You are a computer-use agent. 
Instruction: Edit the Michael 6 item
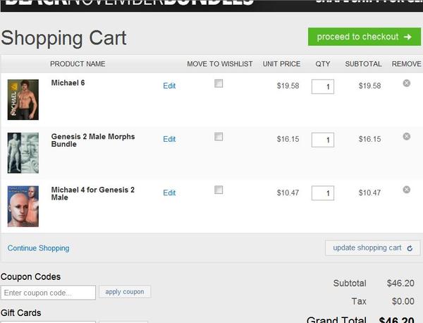click(x=169, y=86)
